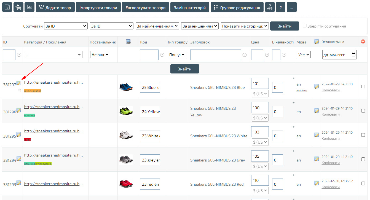Open quick edit icon beside ID 381295
Screen dimensions: 370x200
click(x=18, y=134)
